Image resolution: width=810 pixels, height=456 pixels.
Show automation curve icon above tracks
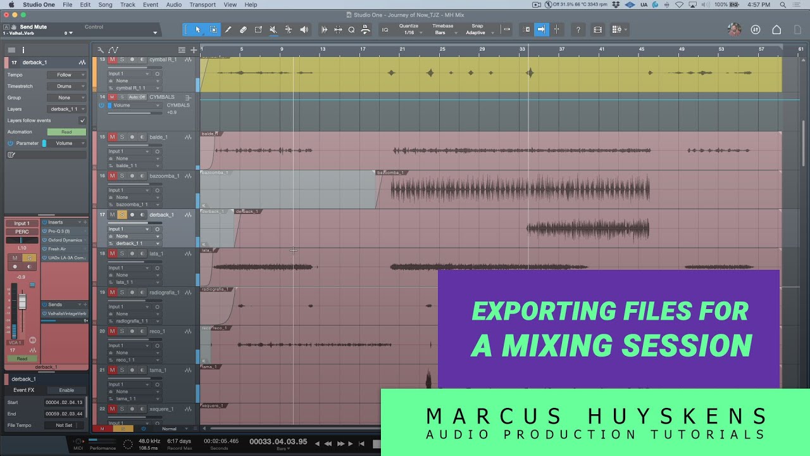[x=113, y=50]
